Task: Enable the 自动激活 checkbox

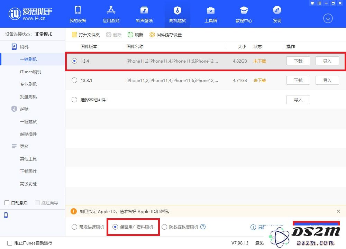Action: 7,203
